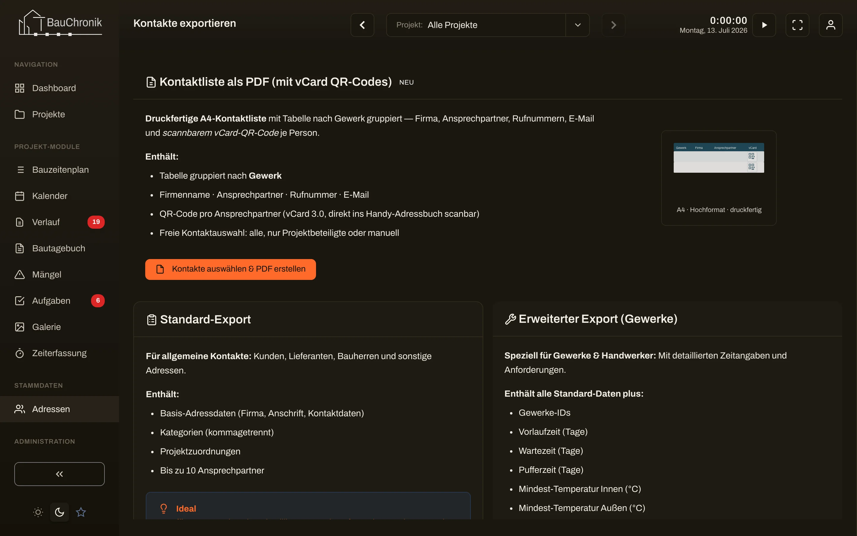Click the Galerie image icon
857x536 pixels.
pyautogui.click(x=20, y=327)
